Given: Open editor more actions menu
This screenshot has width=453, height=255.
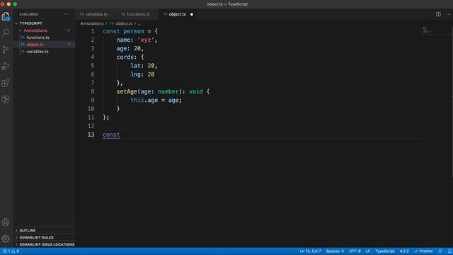Looking at the screenshot, I should tap(448, 14).
